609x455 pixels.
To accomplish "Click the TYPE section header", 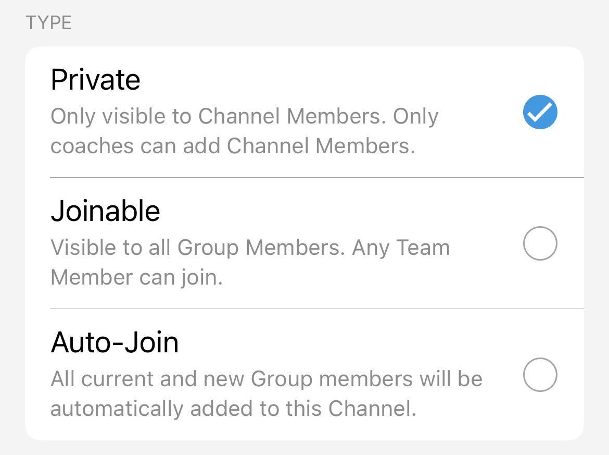I will [x=48, y=23].
